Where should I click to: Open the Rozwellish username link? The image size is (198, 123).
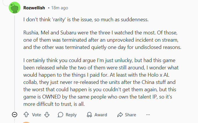point(33,8)
